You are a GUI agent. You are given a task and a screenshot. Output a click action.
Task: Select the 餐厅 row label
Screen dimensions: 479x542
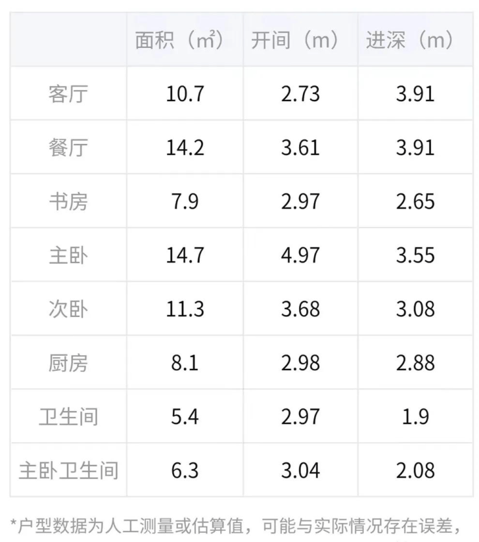68,147
